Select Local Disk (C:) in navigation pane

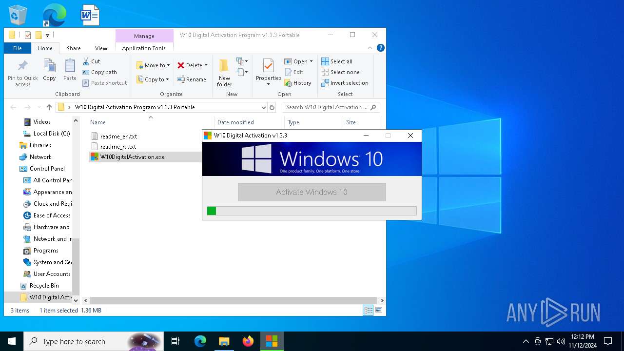52,134
